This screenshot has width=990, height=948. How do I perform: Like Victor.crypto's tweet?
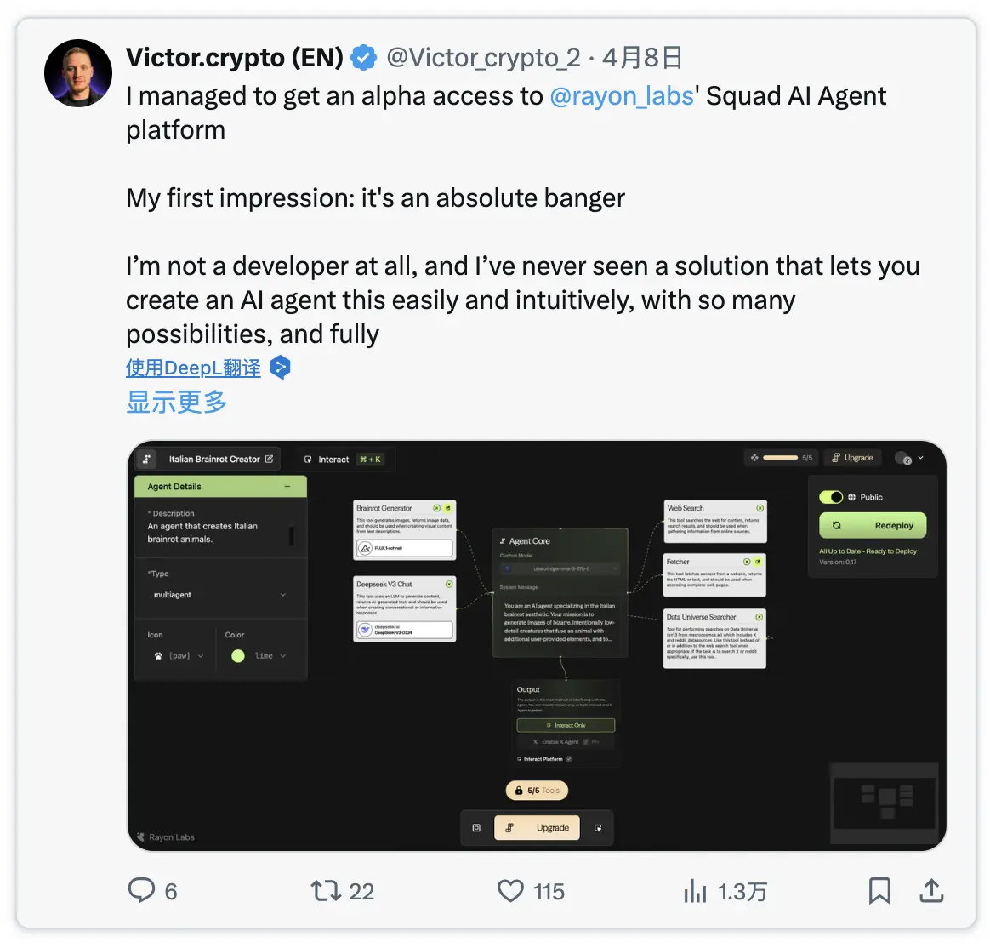pyautogui.click(x=510, y=891)
